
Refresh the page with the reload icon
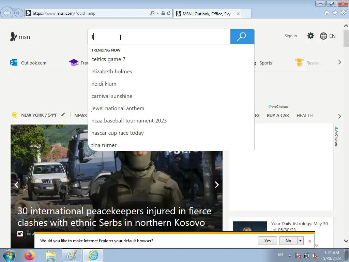click(x=169, y=13)
